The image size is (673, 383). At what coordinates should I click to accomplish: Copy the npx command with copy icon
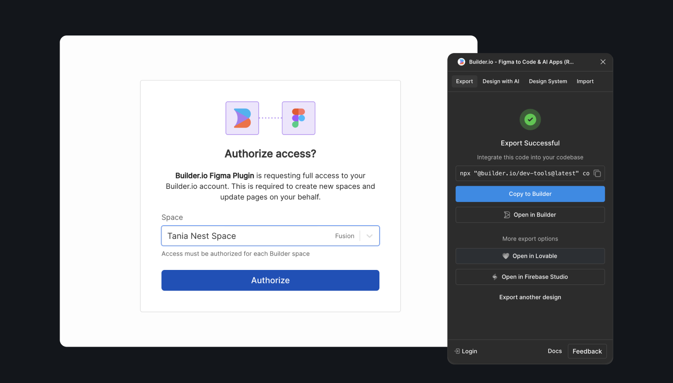point(597,174)
